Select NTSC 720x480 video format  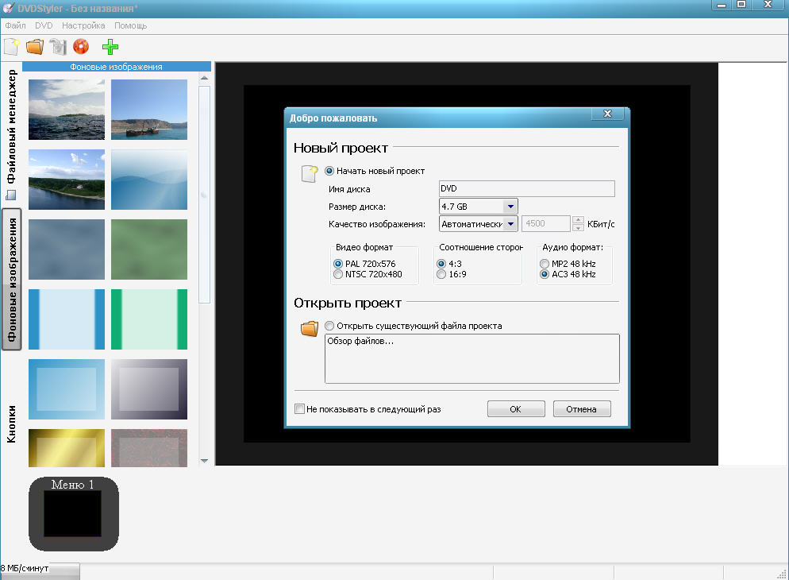click(337, 274)
